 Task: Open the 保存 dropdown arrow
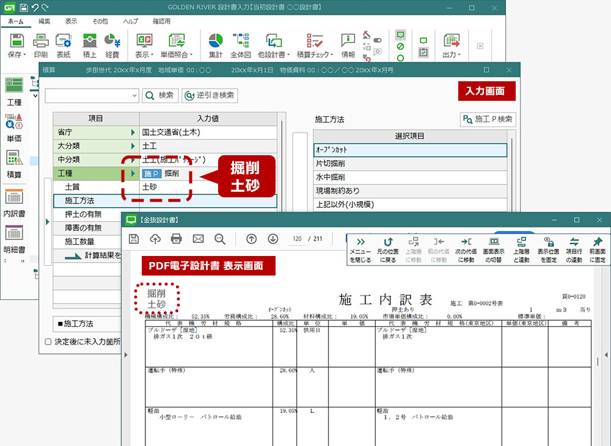[x=24, y=54]
